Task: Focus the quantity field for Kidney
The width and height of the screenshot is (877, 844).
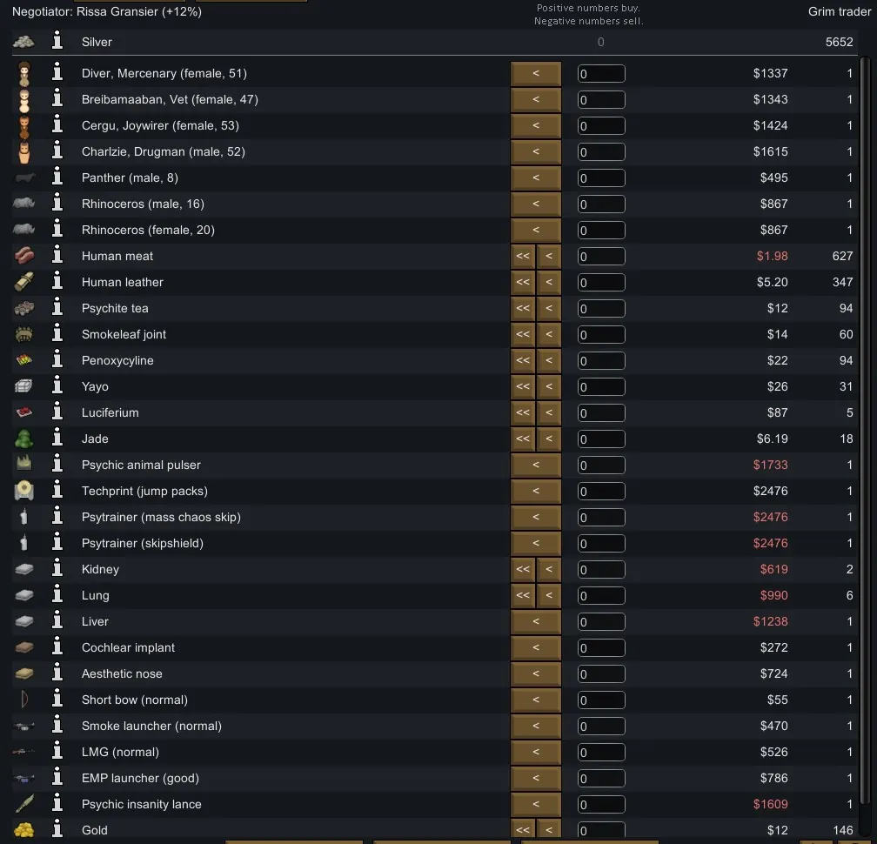Action: click(x=601, y=569)
